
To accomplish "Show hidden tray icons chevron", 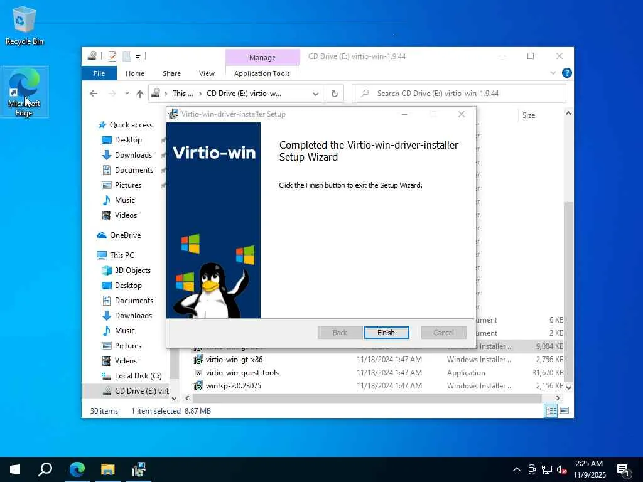I will point(517,469).
